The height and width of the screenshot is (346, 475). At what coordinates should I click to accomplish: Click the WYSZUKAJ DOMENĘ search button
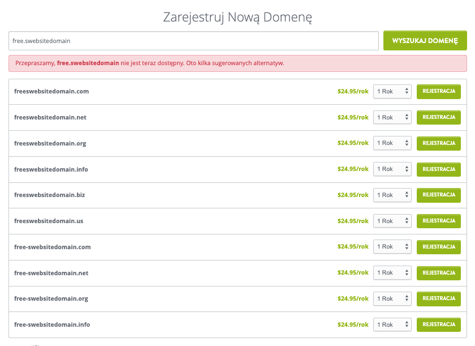pos(425,40)
